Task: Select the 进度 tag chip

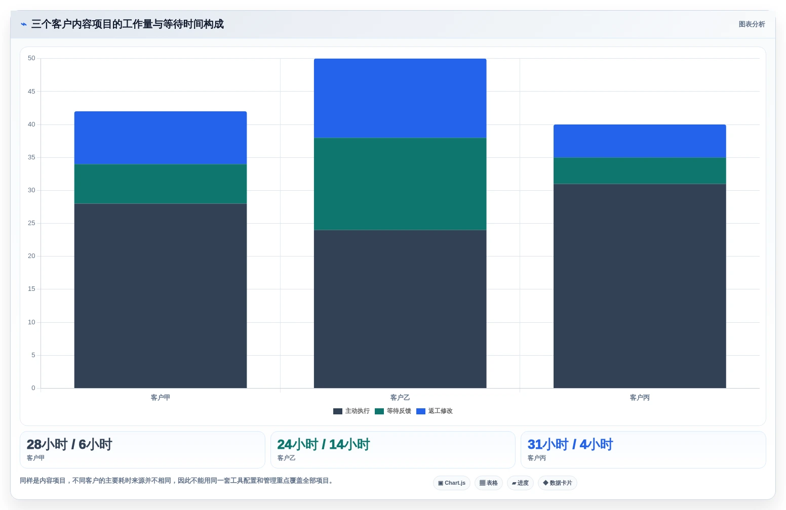Action: click(520, 483)
